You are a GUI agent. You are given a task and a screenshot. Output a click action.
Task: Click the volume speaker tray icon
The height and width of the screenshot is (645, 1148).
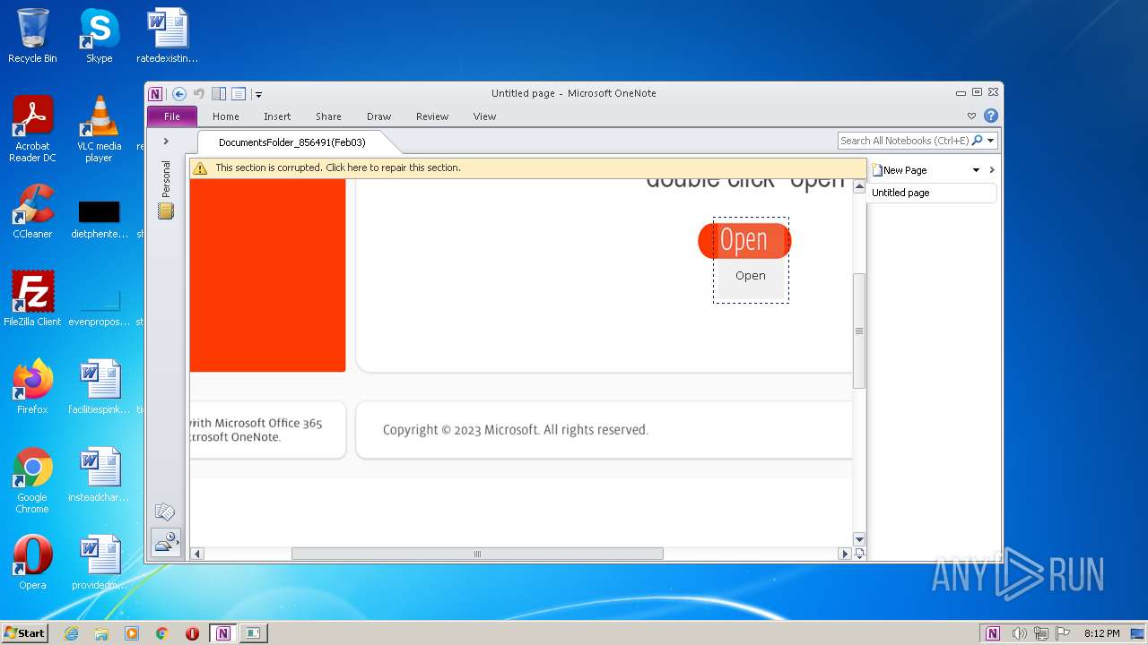(1019, 633)
